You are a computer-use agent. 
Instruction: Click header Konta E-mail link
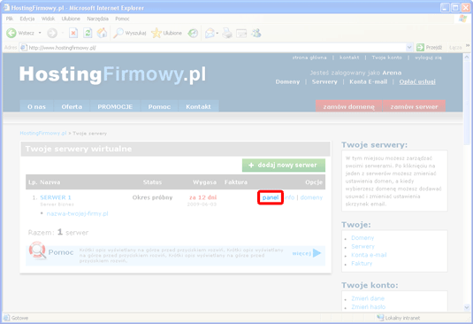368,81
